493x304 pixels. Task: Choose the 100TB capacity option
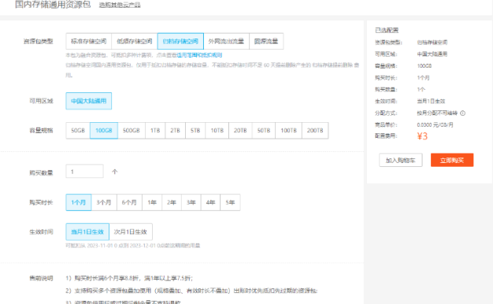(288, 131)
